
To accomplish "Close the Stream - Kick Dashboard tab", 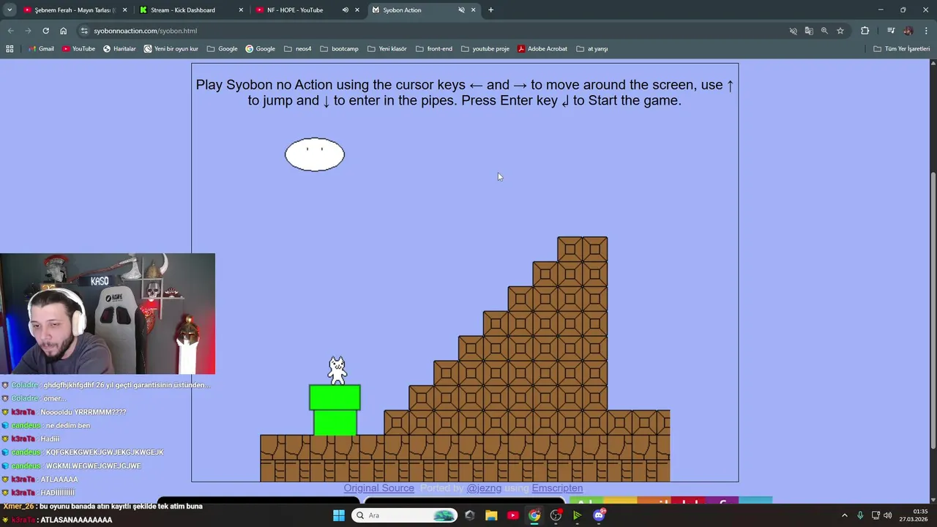I will coord(241,10).
